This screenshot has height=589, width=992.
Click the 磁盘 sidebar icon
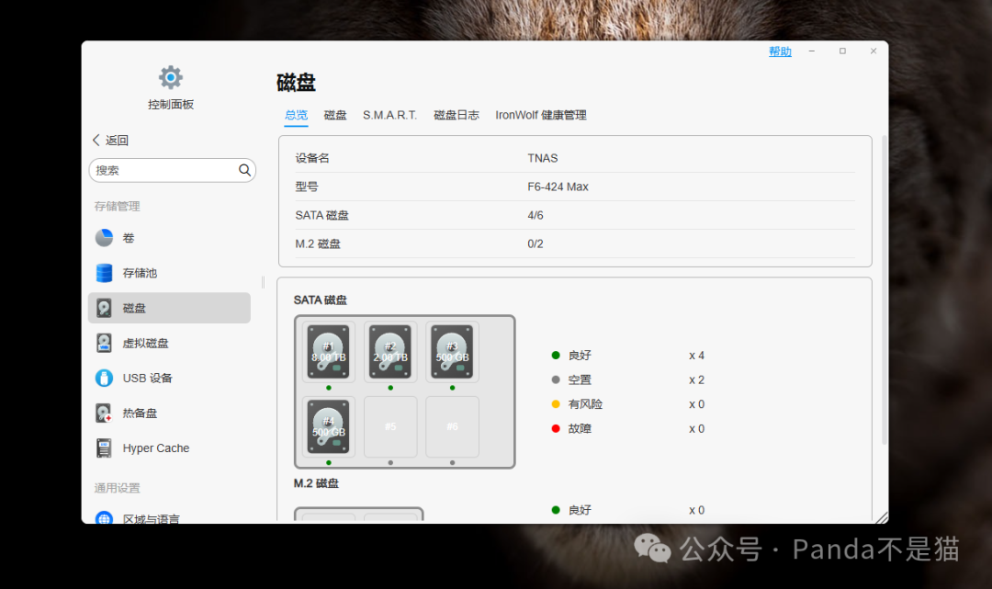pos(104,308)
